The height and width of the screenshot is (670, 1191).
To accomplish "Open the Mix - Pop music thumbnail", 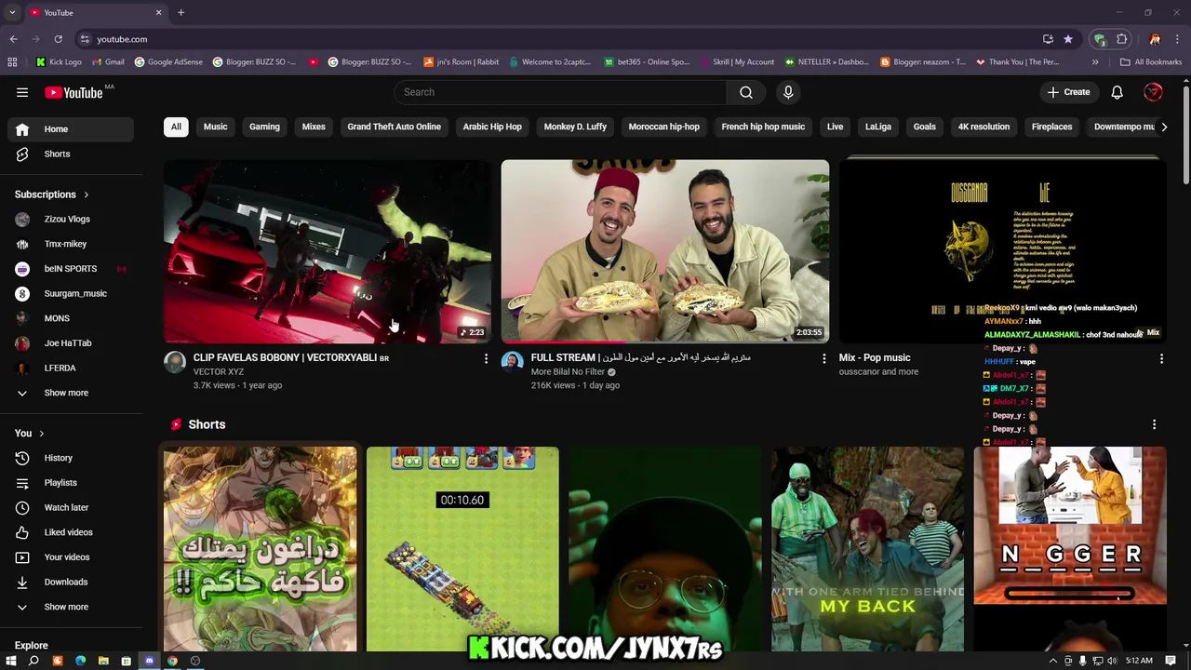I will pyautogui.click(x=1002, y=251).
